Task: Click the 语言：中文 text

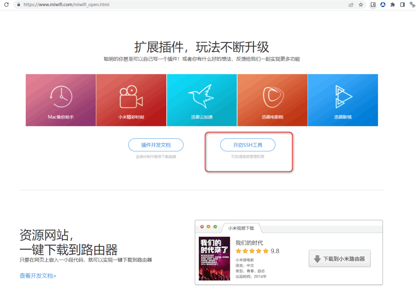Action: pyautogui.click(x=245, y=265)
